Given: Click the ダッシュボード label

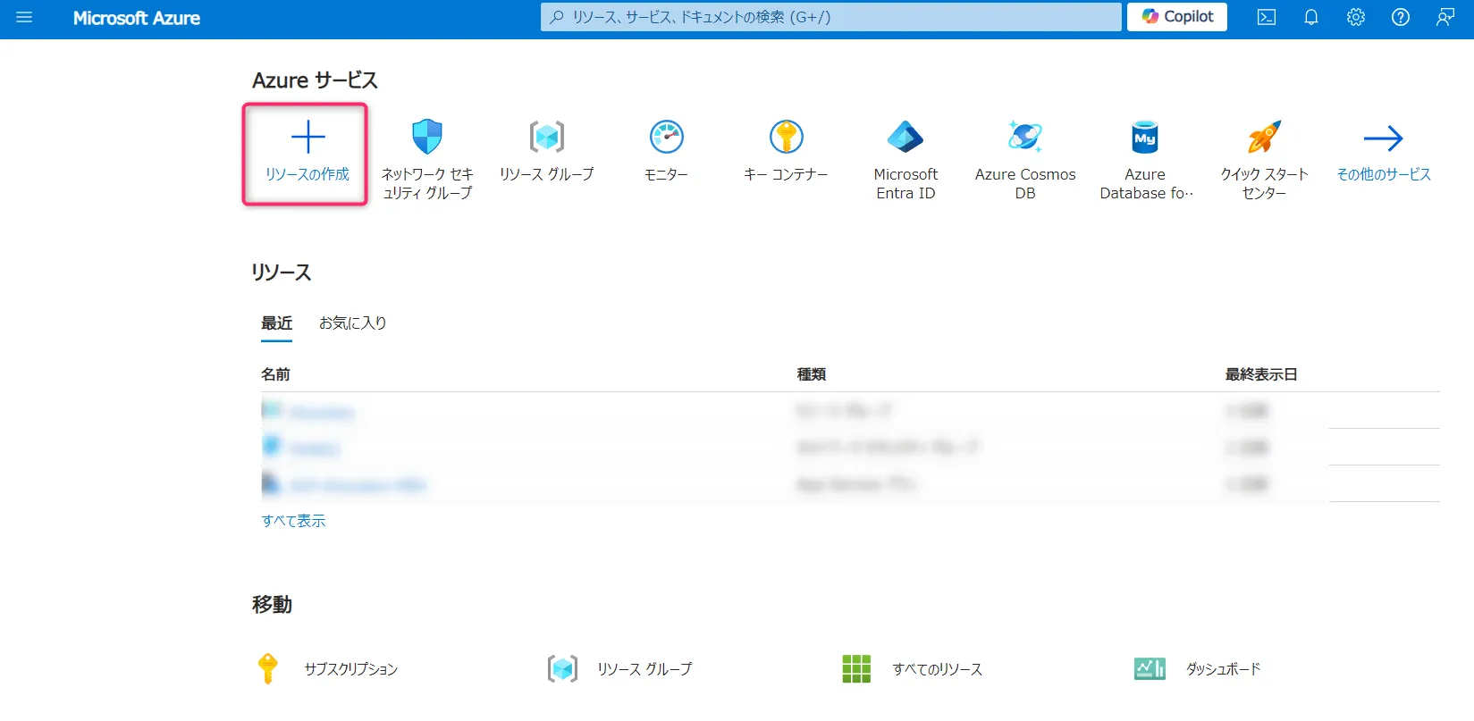Looking at the screenshot, I should tap(1223, 669).
